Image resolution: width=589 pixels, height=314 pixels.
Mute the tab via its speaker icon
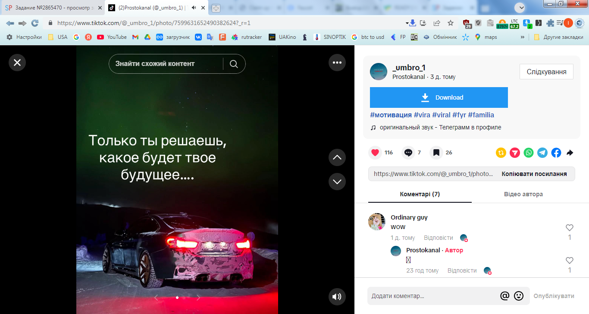[194, 8]
